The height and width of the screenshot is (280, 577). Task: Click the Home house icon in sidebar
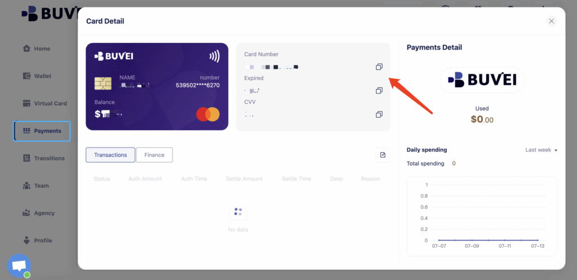pos(26,48)
